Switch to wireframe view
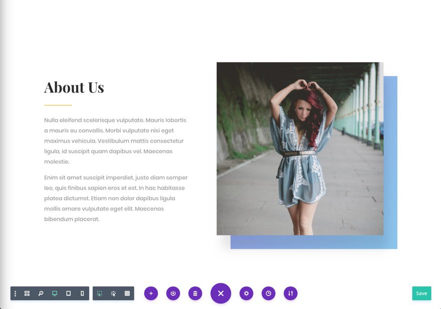 pyautogui.click(x=27, y=293)
